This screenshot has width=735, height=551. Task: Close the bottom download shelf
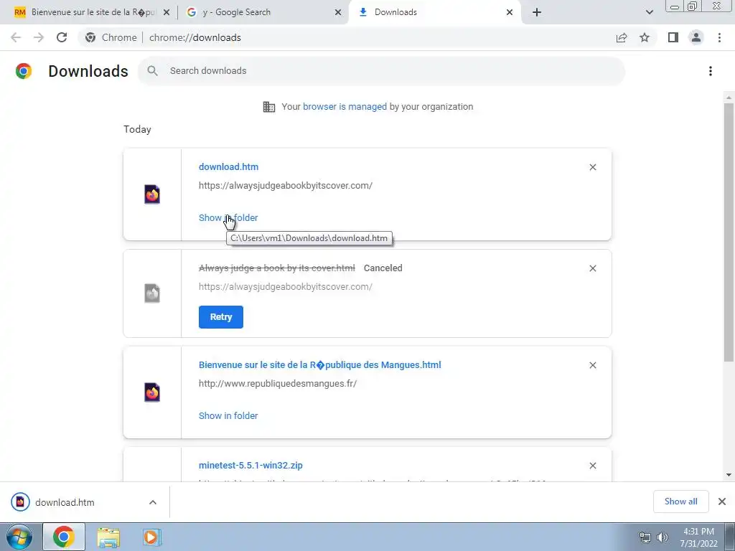[x=722, y=501]
